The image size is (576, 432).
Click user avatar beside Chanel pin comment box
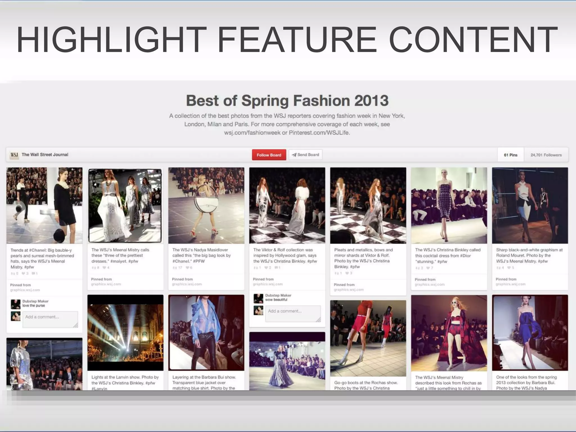tap(15, 316)
